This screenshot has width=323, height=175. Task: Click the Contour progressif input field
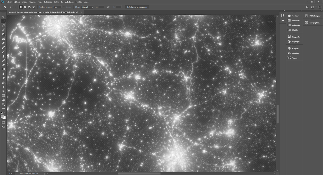(57, 7)
